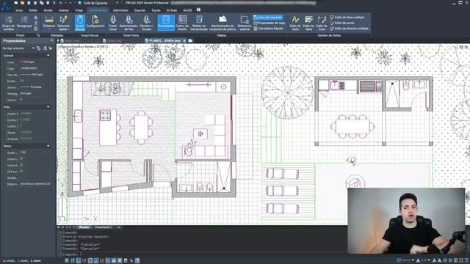Close the PLANOS drawing tab

pos(184,41)
